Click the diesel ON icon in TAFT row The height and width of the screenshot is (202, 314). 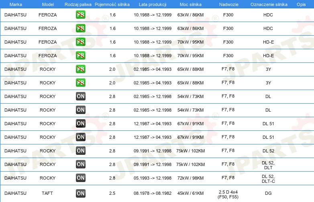click(81, 193)
